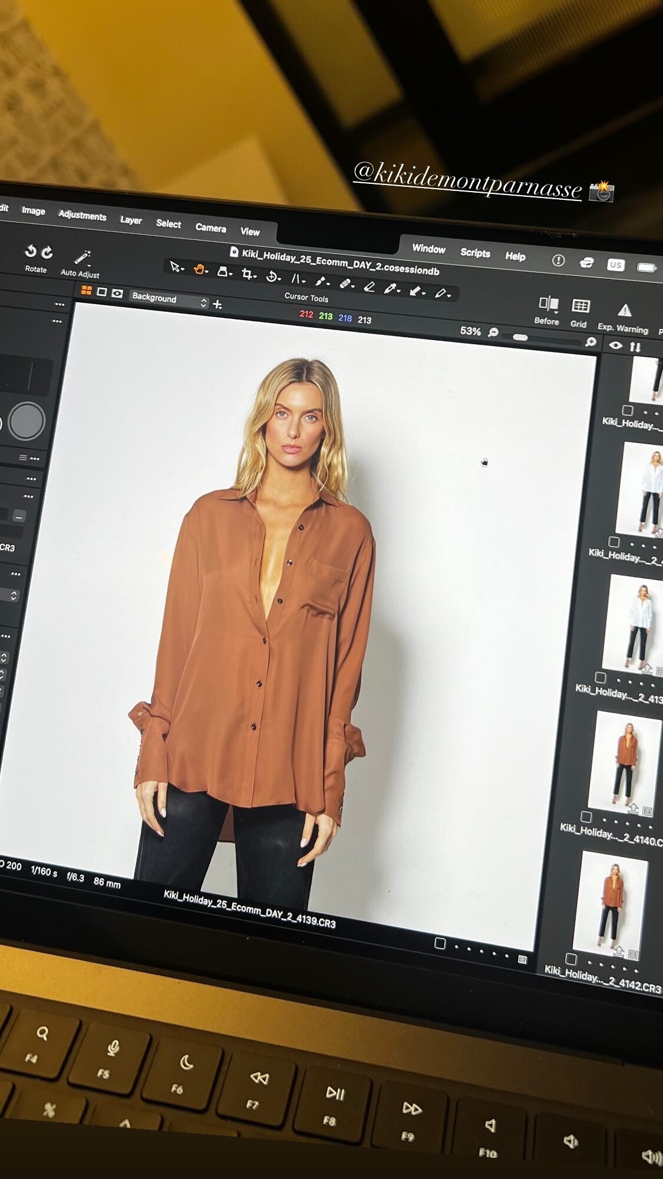Open the Background layer dropdown
The width and height of the screenshot is (663, 1179).
click(169, 299)
